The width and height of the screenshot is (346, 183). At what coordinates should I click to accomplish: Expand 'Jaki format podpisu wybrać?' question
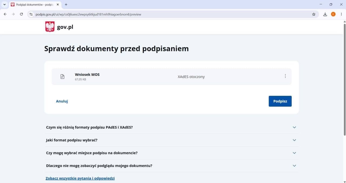(x=171, y=140)
